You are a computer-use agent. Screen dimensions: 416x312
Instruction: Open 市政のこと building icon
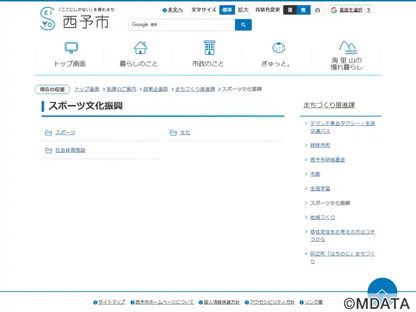point(209,48)
